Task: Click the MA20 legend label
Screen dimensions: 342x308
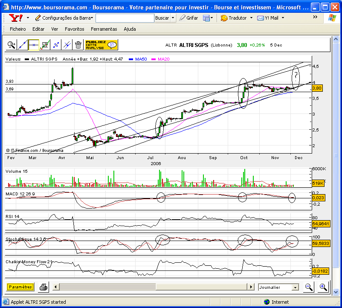Action: click(x=163, y=59)
